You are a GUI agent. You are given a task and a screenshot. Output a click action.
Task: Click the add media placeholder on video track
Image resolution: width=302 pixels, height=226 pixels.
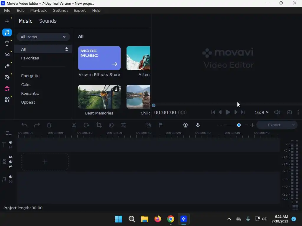(x=45, y=162)
